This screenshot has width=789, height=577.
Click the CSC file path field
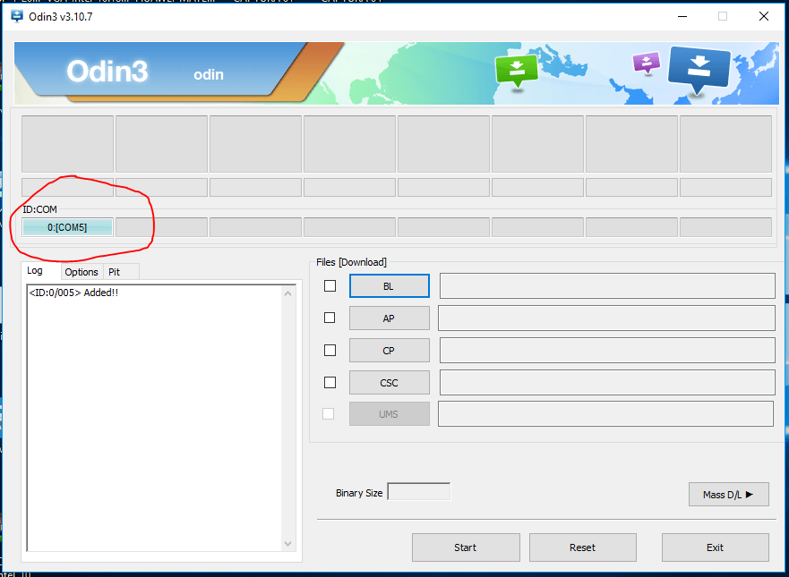[607, 383]
